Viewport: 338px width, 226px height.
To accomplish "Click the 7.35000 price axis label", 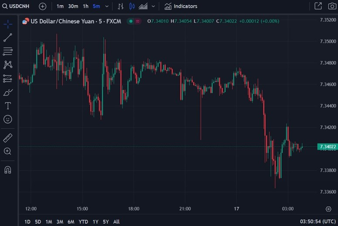I will coord(328,41).
